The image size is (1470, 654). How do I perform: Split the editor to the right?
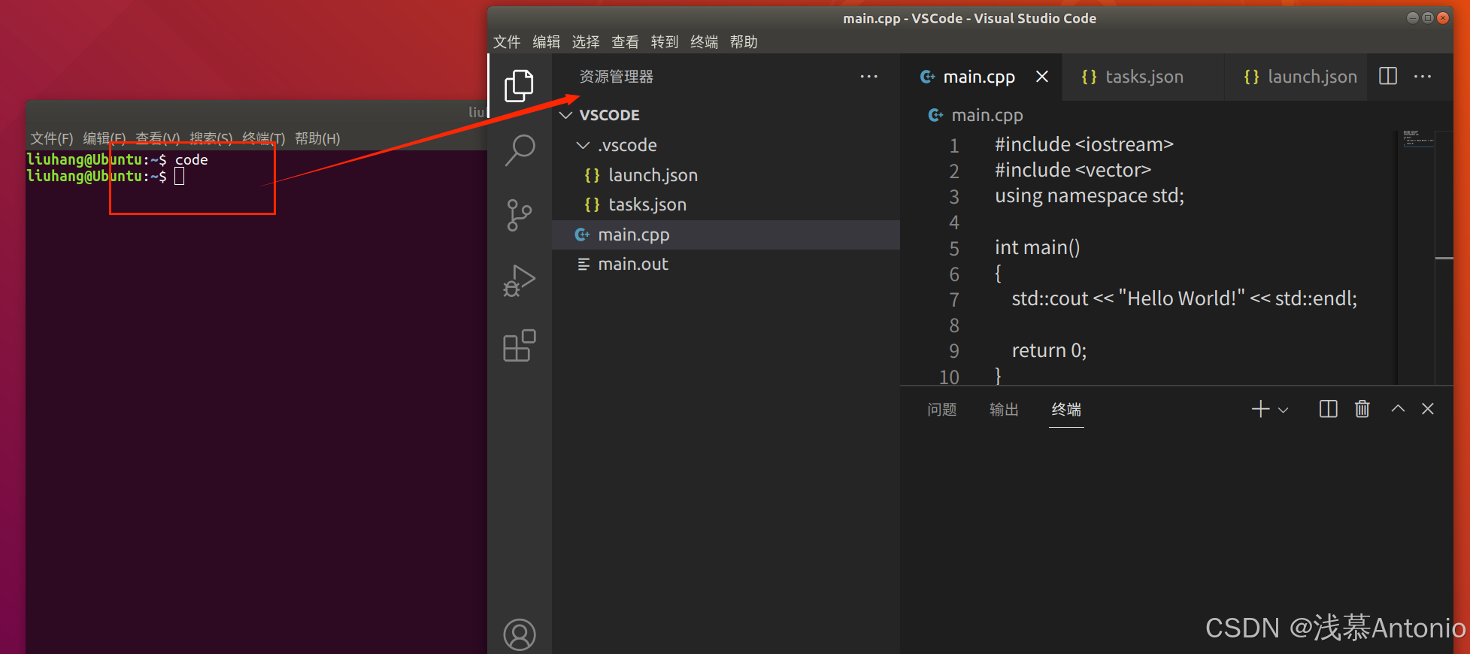click(1388, 76)
